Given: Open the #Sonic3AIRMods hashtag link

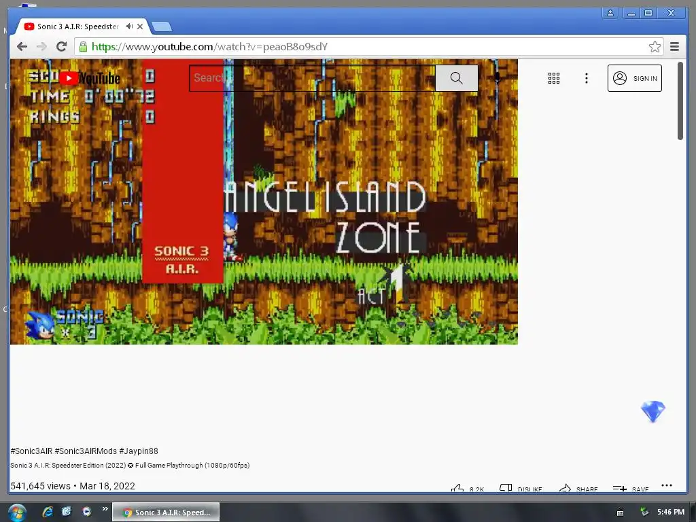Looking at the screenshot, I should point(86,451).
